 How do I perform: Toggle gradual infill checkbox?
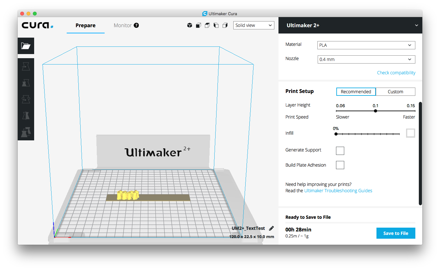point(411,133)
